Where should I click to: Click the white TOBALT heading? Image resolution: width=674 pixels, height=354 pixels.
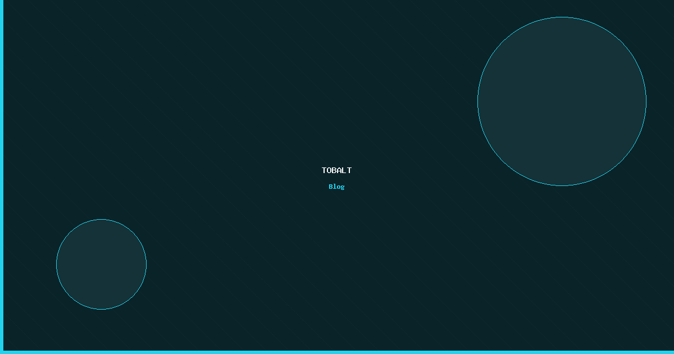tap(336, 170)
